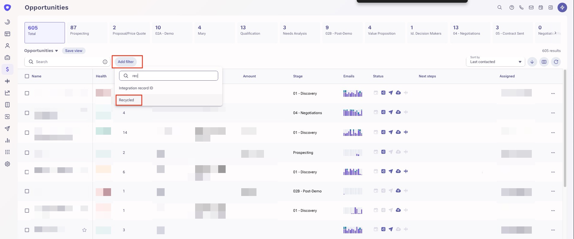Open the paper plane sequences icon in sidebar

coord(7,128)
